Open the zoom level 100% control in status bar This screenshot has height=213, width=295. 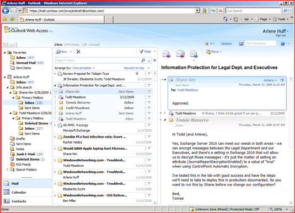278,209
